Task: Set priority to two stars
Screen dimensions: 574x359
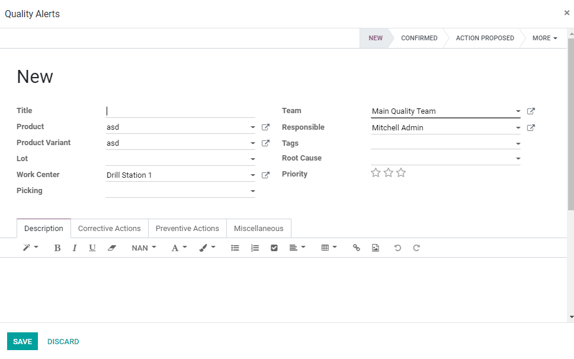Action: [x=389, y=173]
